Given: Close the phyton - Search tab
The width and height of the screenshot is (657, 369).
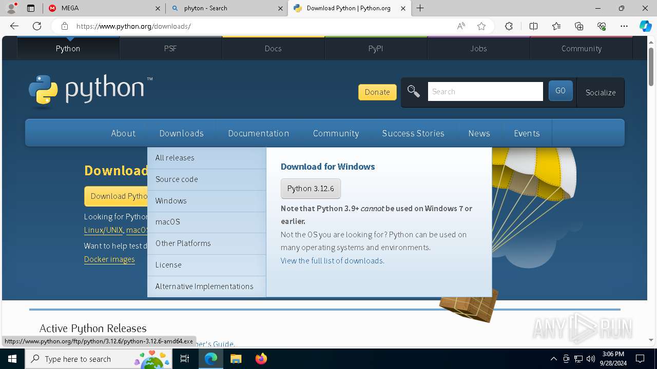Looking at the screenshot, I should [281, 8].
